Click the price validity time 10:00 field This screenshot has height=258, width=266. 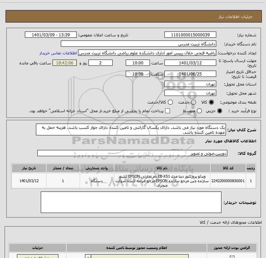pyautogui.click(x=138, y=74)
